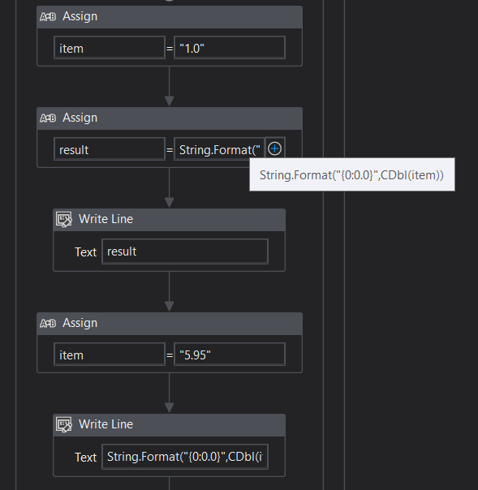
Task: Select the third Assign activity title bar
Action: [170, 324]
